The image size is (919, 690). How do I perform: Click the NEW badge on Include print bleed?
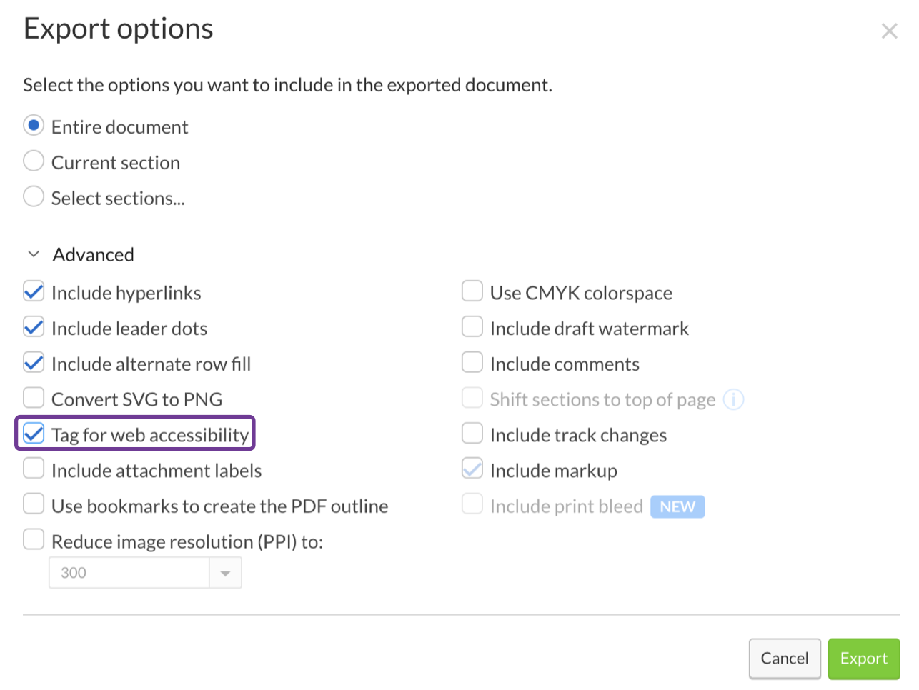pyautogui.click(x=677, y=507)
